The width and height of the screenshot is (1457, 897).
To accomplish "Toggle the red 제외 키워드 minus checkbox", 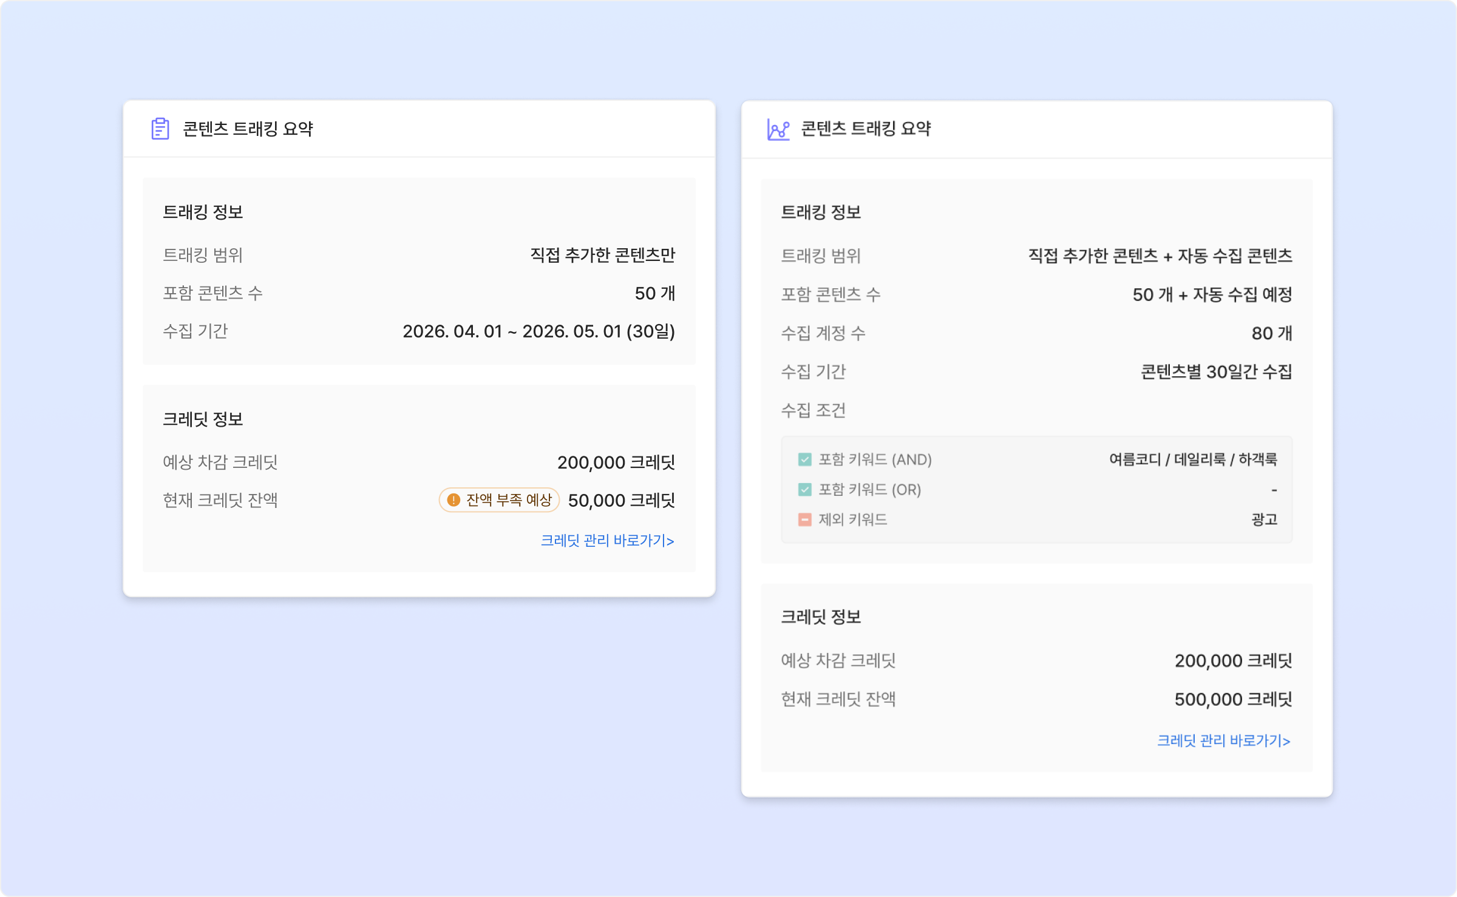I will pos(805,520).
